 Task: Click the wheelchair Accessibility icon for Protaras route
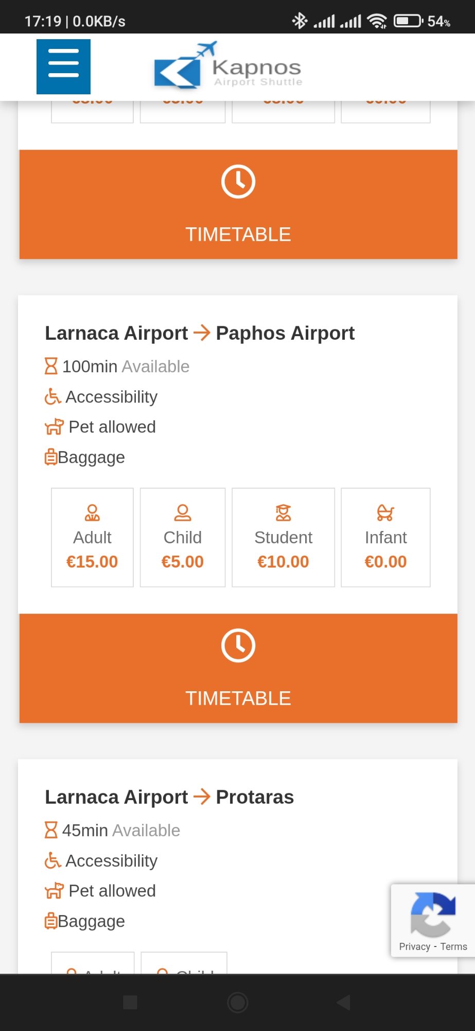52,860
